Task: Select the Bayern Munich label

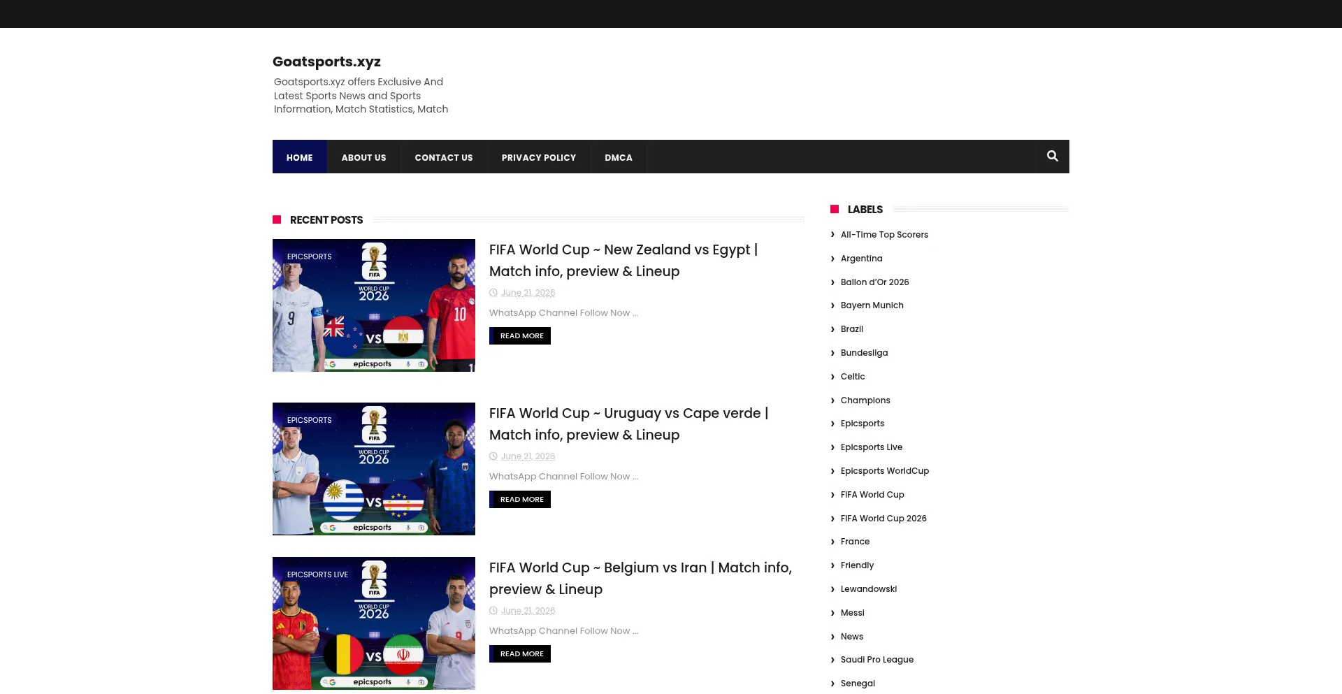Action: [872, 305]
